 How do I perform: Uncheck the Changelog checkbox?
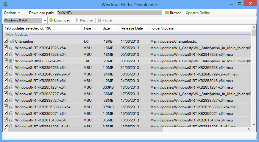pyautogui.click(x=6, y=41)
